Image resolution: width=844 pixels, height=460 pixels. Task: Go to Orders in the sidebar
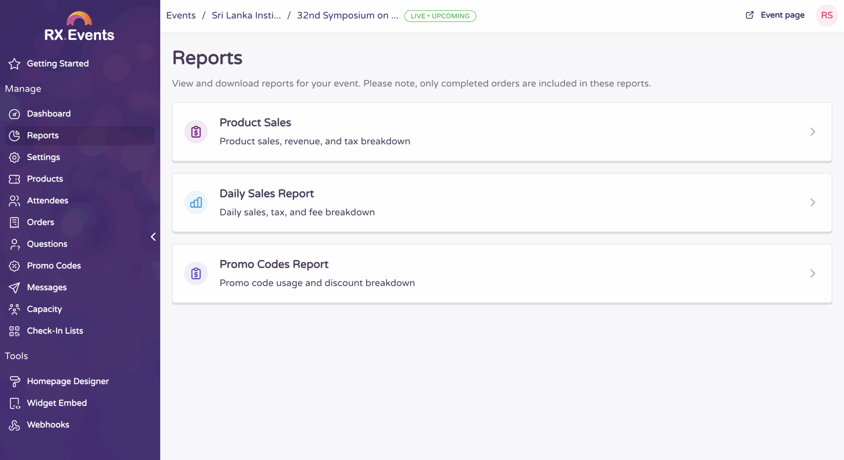(x=40, y=222)
